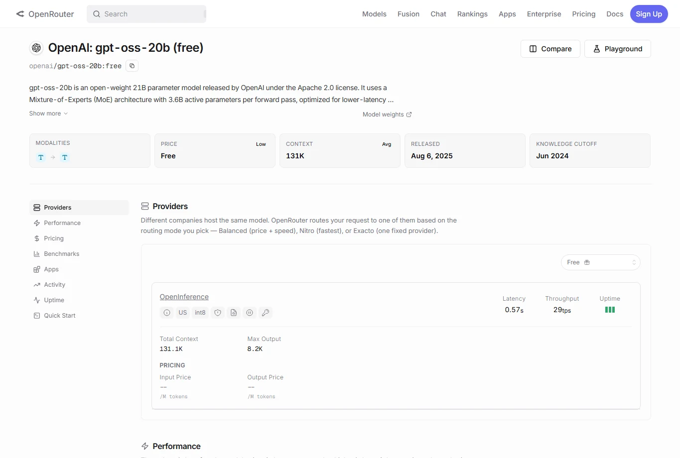Select Apps in the sidebar
680x458 pixels.
pyautogui.click(x=79, y=269)
